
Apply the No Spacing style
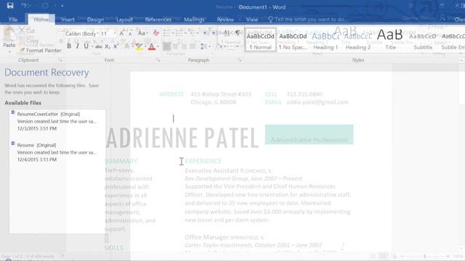[293, 41]
